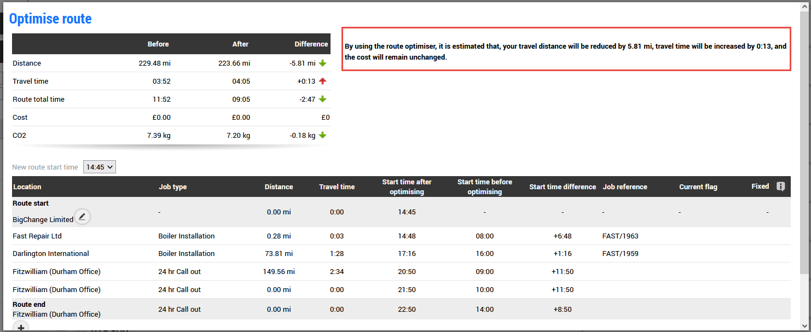This screenshot has width=811, height=332.
Task: Click job reference FAST/1963
Action: [x=620, y=236]
